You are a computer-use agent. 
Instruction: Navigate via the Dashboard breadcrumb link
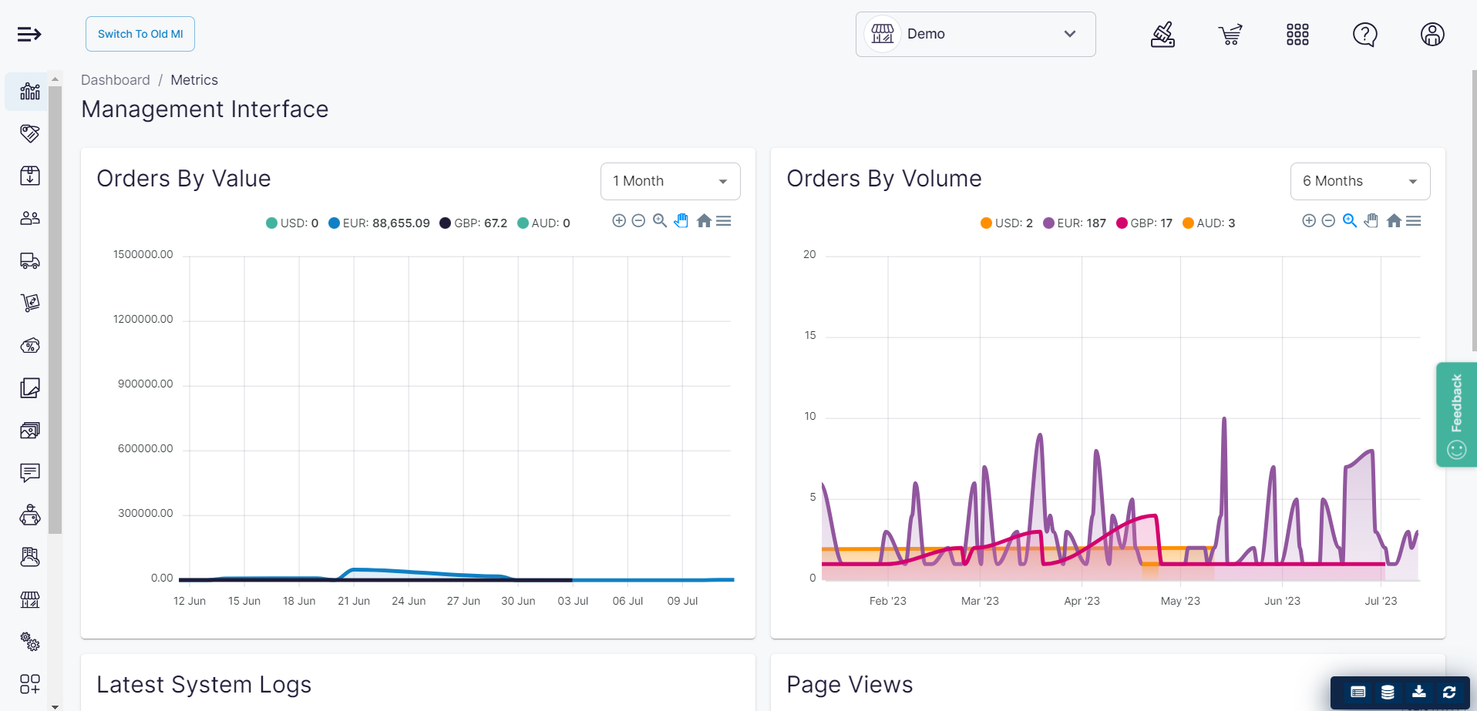[116, 79]
